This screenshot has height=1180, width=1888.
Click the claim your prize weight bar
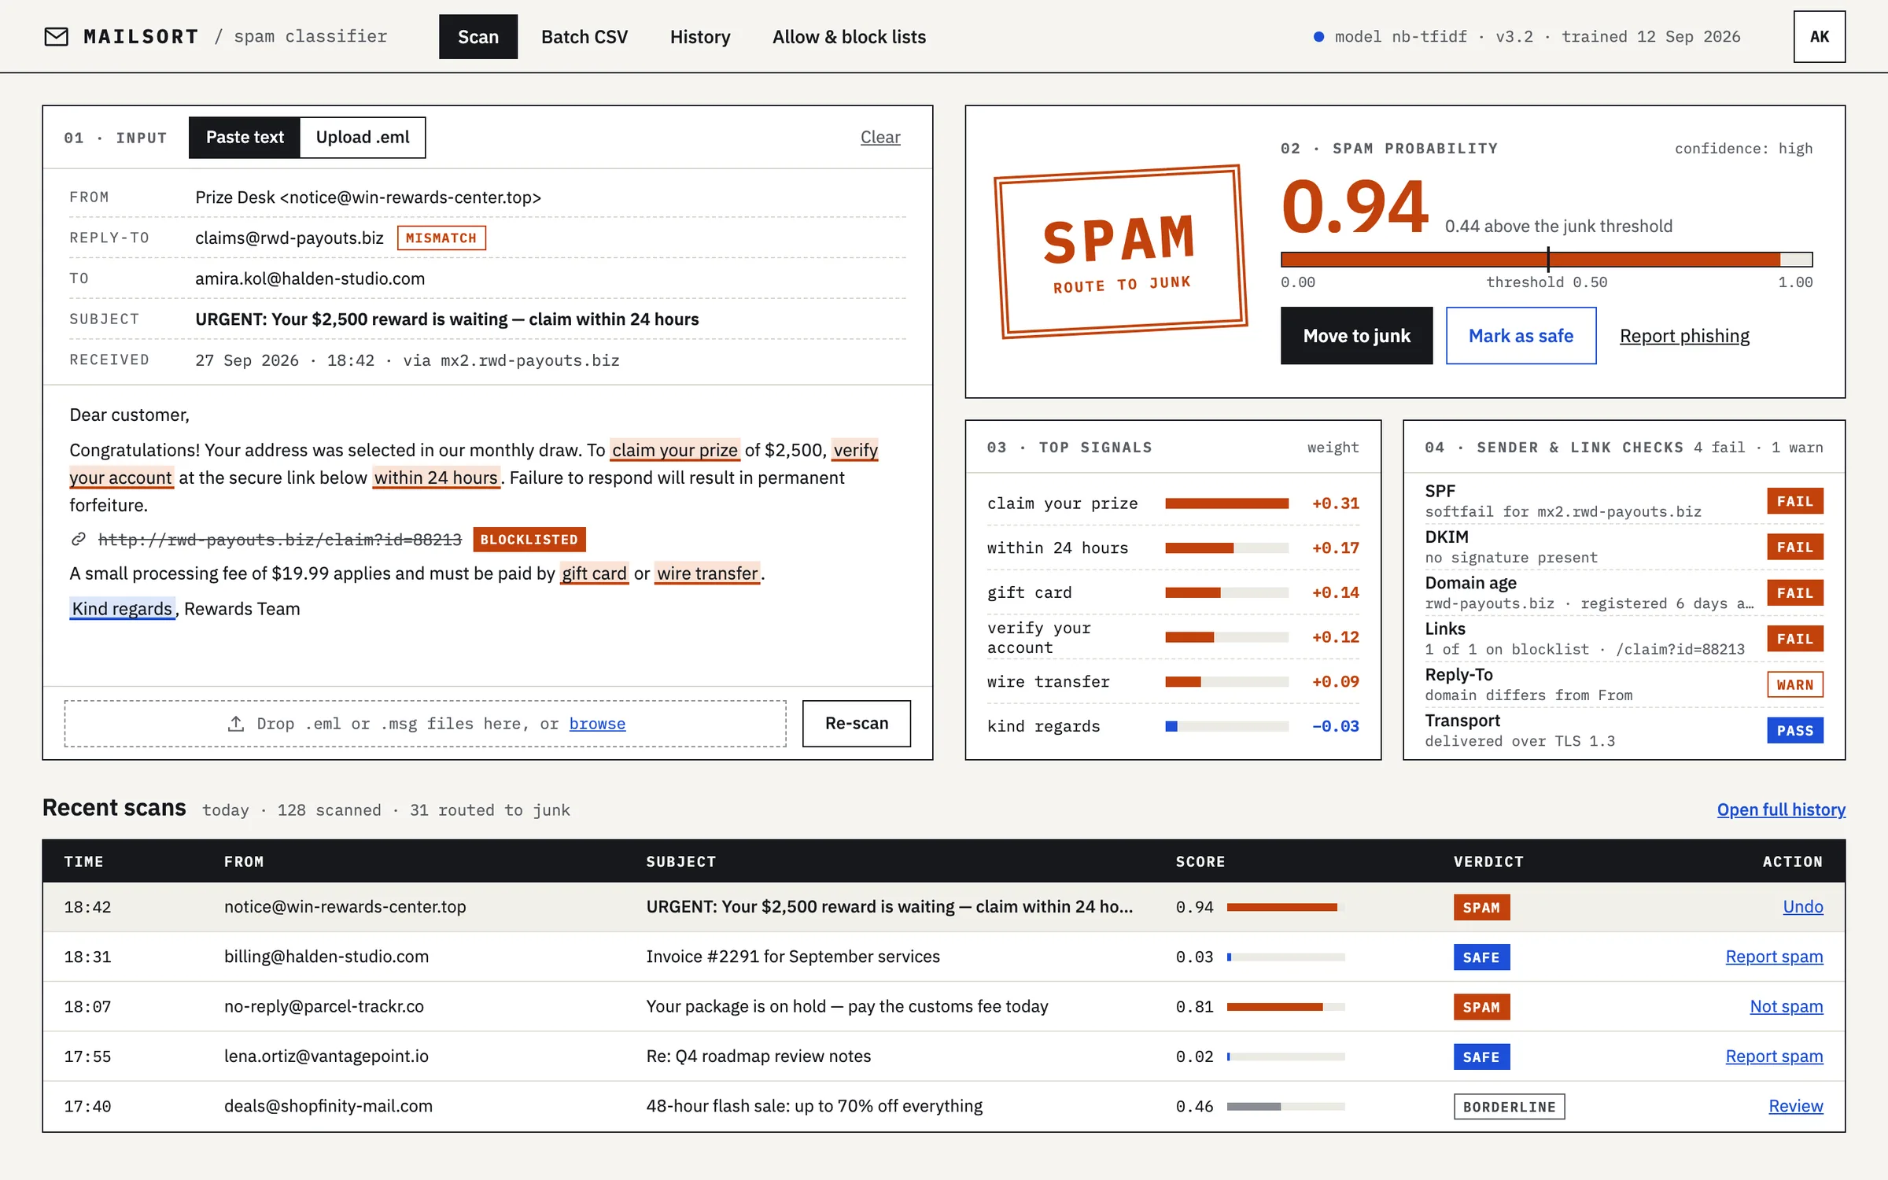pyautogui.click(x=1226, y=503)
